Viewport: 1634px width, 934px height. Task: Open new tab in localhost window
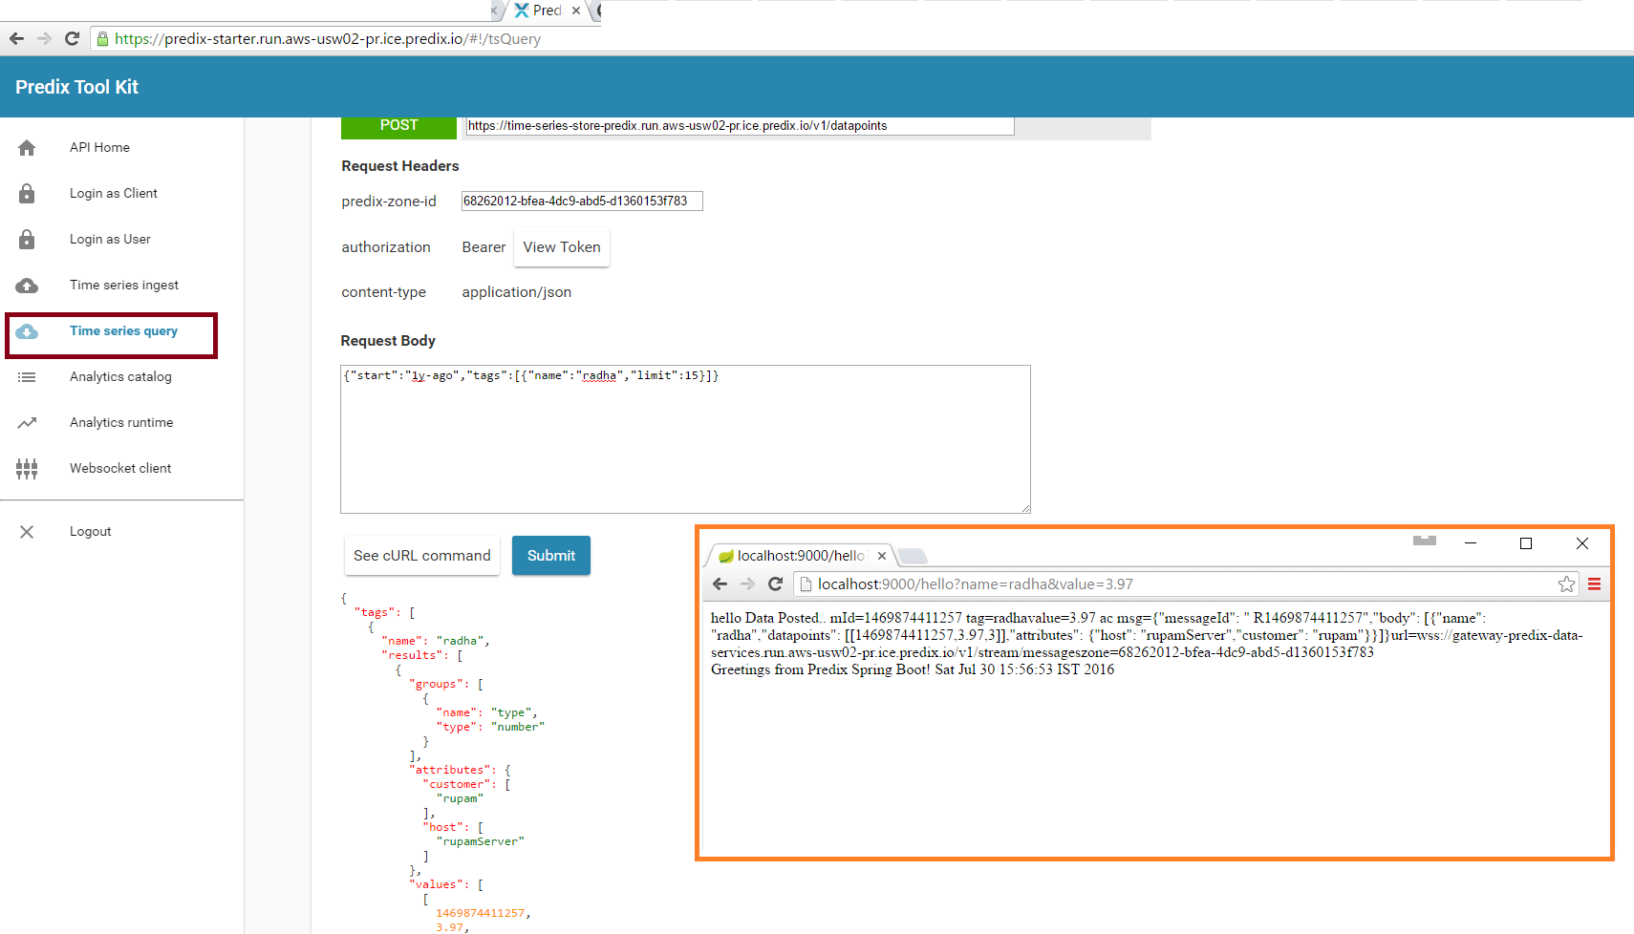[x=913, y=556]
